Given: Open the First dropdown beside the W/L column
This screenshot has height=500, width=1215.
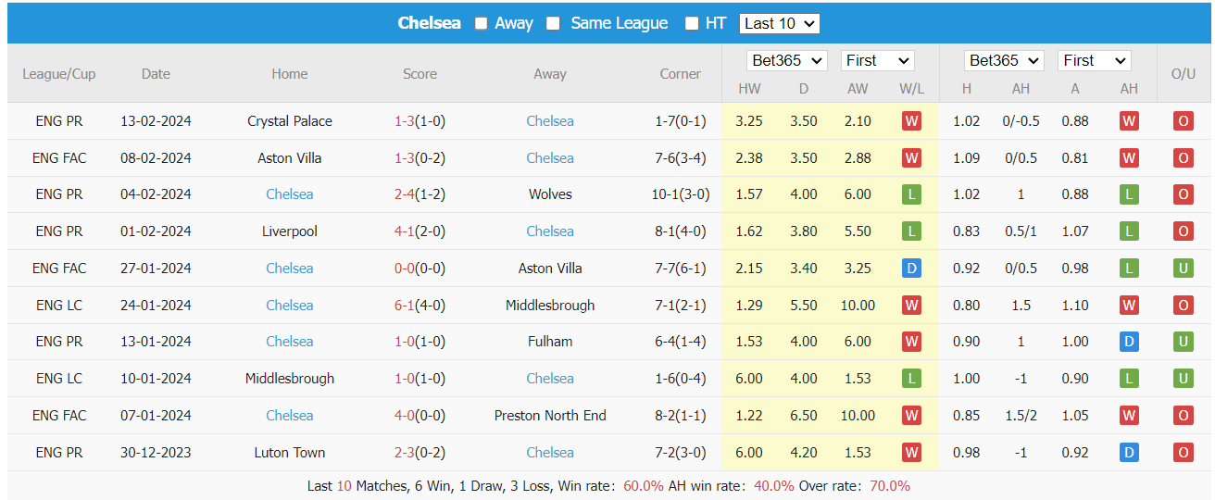Looking at the screenshot, I should click(877, 61).
